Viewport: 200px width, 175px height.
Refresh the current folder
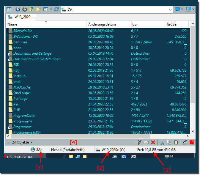(56, 9)
